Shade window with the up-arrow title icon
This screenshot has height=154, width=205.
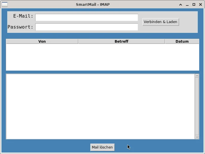point(180,5)
